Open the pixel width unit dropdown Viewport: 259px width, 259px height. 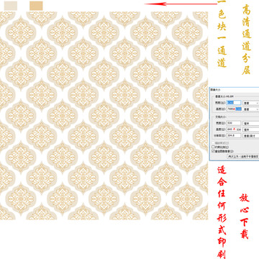pyautogui.click(x=251, y=103)
